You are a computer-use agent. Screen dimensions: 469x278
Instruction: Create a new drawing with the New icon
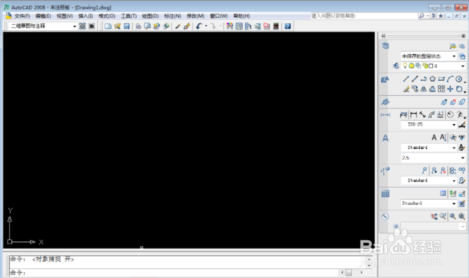pyautogui.click(x=108, y=26)
